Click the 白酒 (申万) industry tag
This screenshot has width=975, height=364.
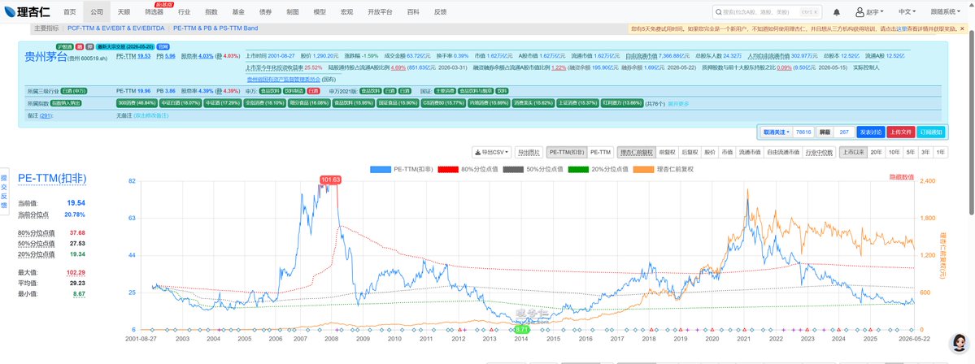[74, 91]
